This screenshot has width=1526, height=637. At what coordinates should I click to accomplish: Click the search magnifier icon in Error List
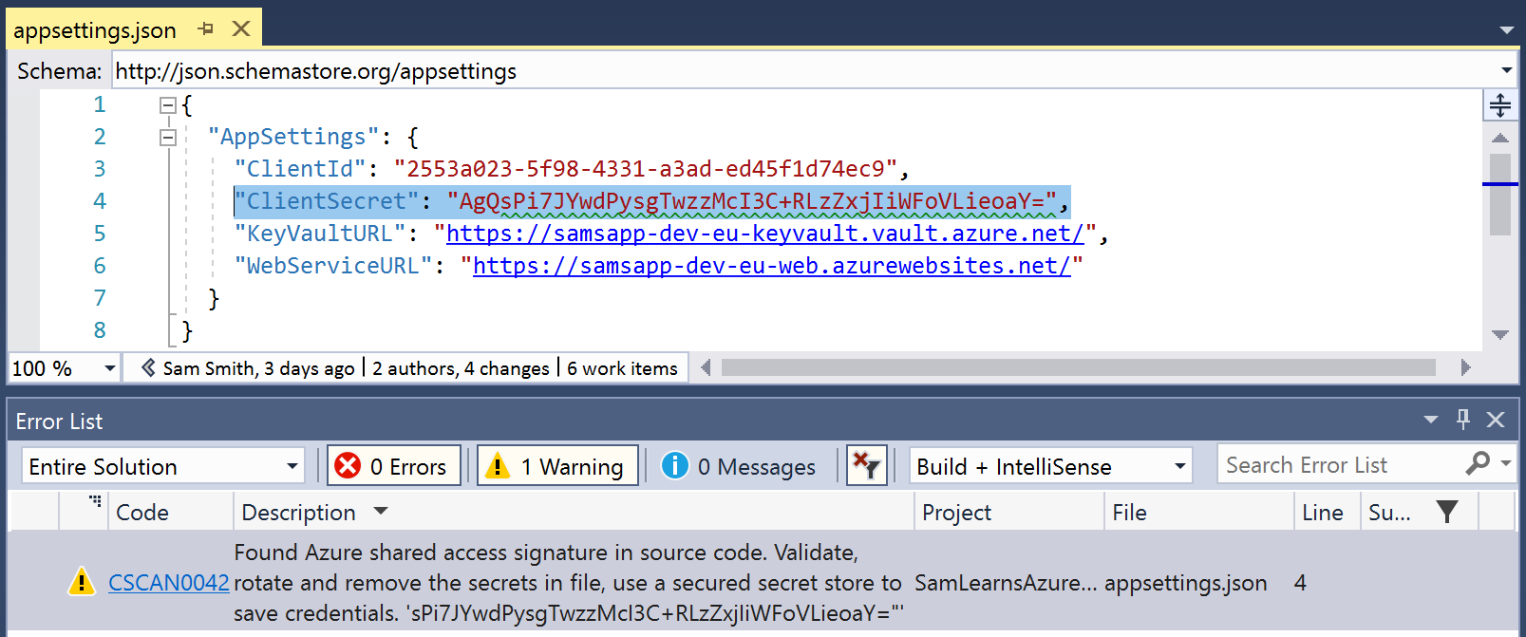click(x=1477, y=464)
